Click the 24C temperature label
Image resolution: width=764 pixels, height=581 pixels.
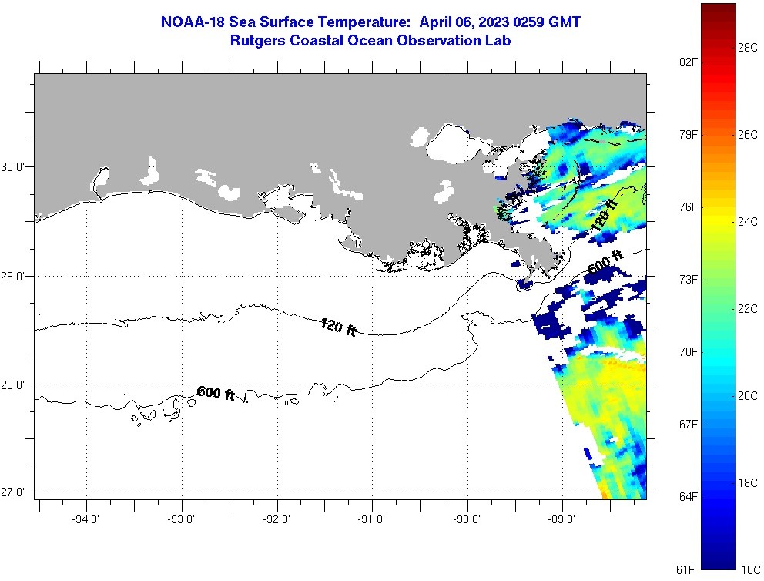point(747,222)
